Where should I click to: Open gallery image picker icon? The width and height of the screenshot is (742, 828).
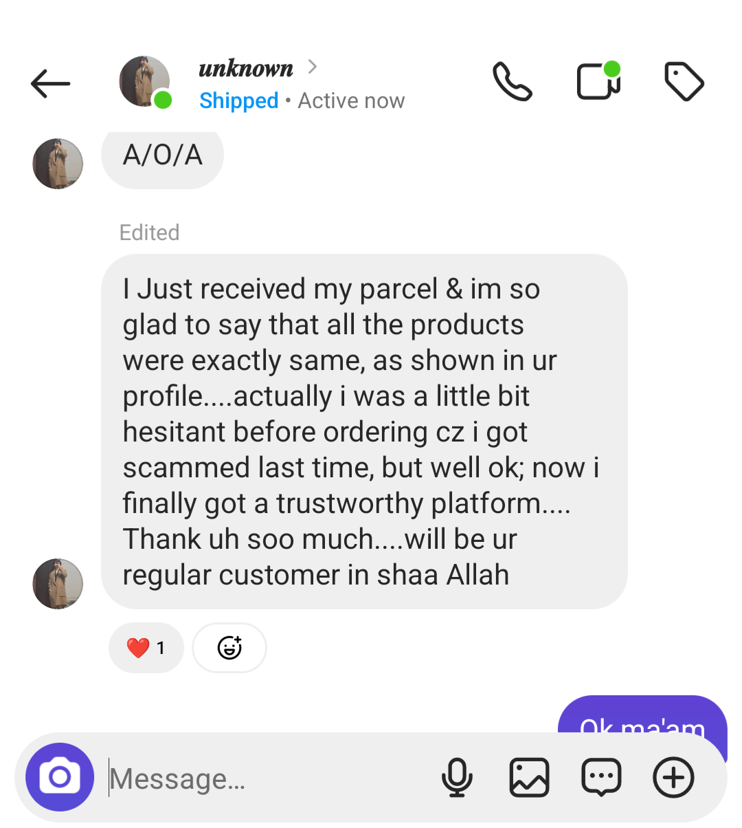(x=529, y=778)
